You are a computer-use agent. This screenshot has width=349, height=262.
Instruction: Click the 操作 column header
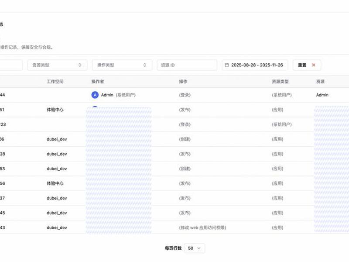click(183, 82)
